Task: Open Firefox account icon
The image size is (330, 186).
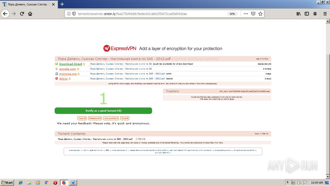Action: (315, 14)
